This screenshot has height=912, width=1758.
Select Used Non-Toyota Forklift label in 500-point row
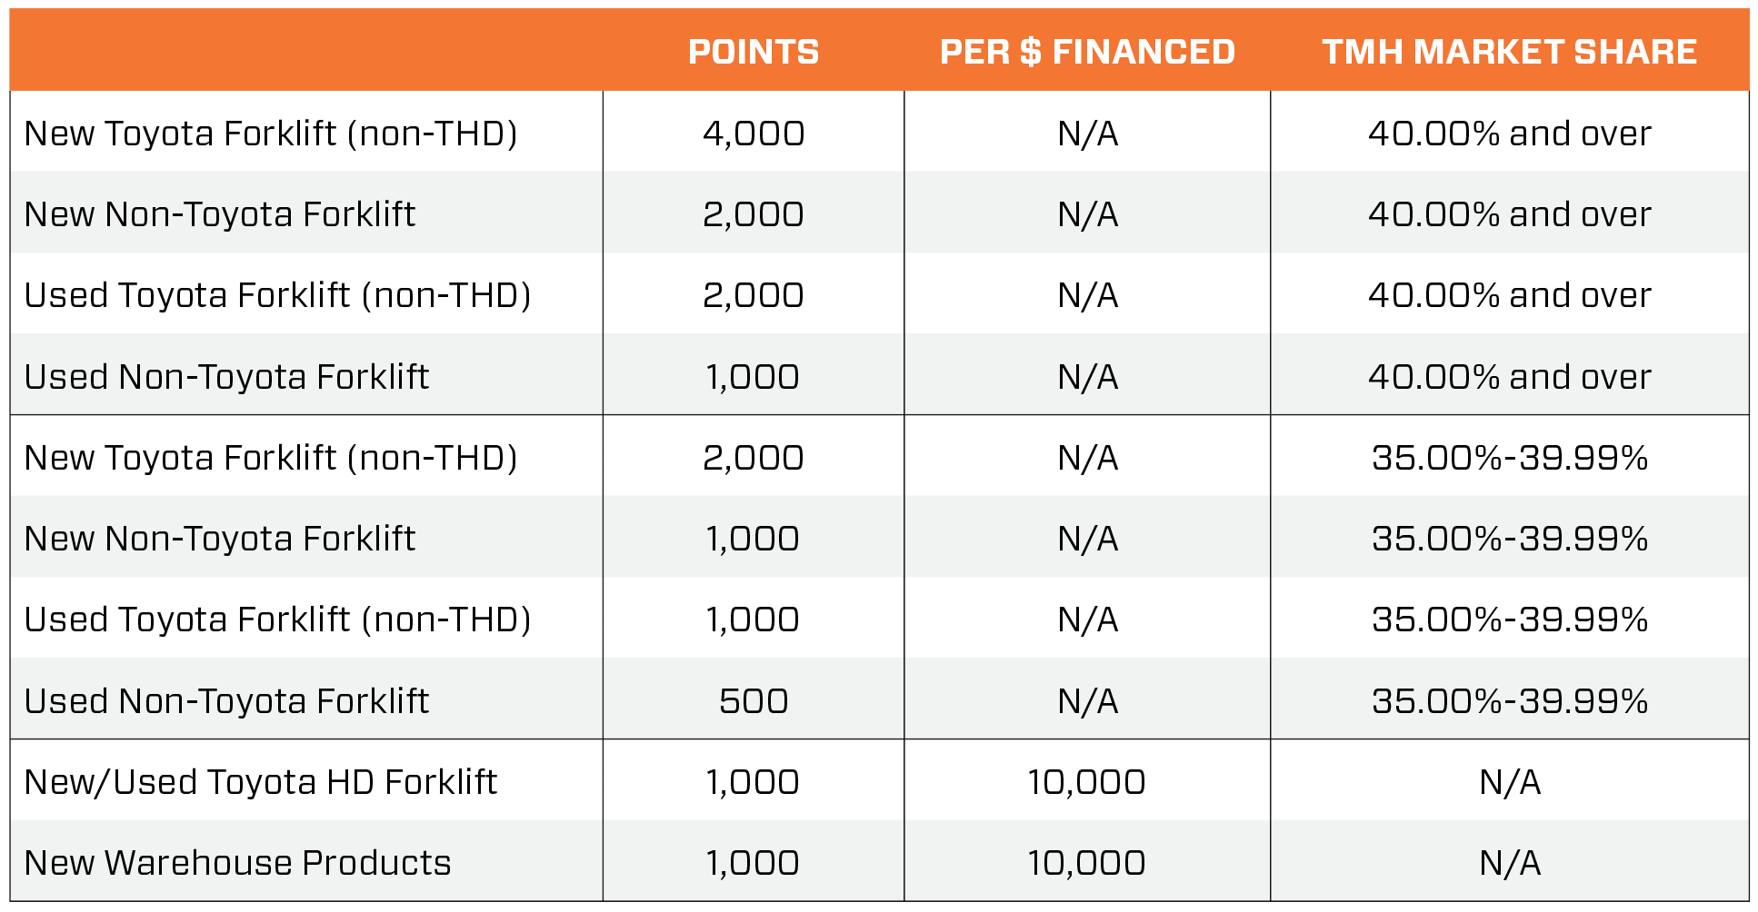tap(227, 701)
